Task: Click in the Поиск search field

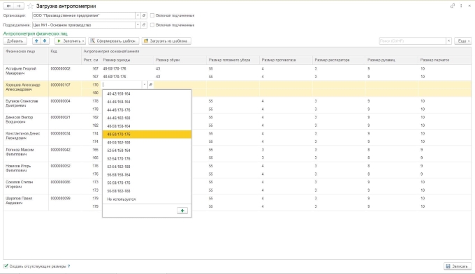Action: (412, 41)
